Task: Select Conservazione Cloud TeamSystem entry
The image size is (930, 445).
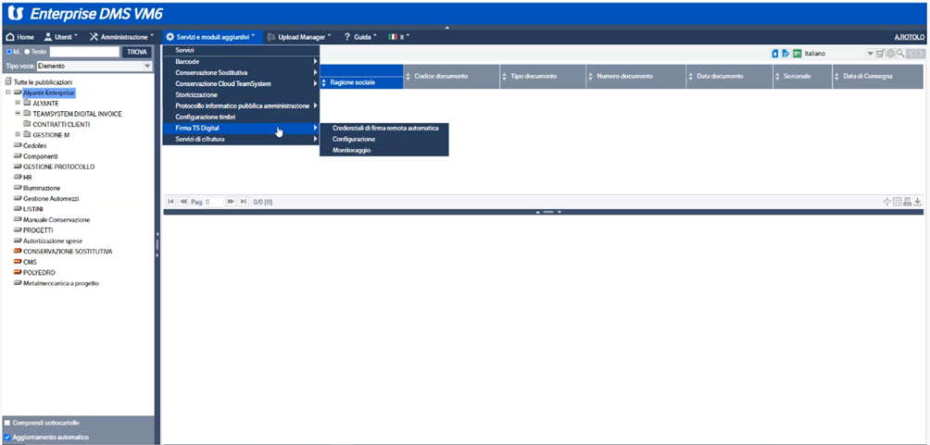Action: tap(242, 83)
